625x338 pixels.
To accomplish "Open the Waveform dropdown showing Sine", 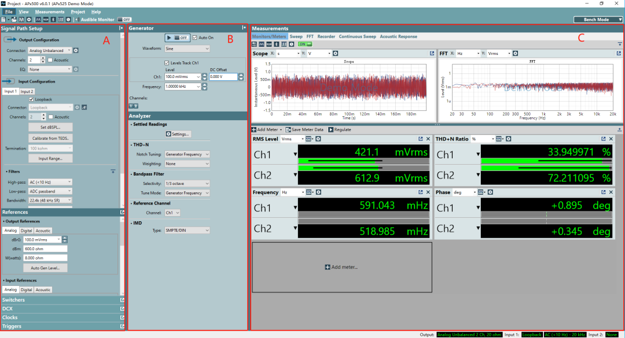I will point(187,48).
